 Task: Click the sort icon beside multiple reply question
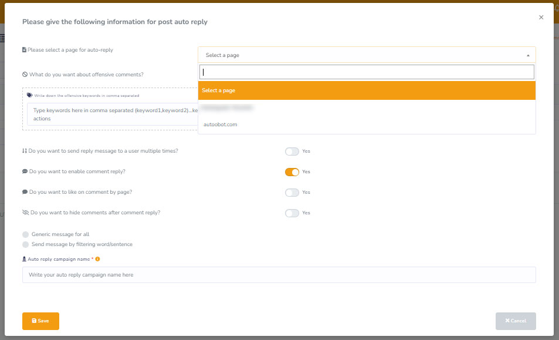point(25,151)
